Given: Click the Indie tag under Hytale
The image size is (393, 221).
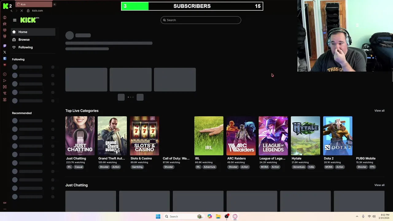Looking at the screenshot, I should (x=311, y=167).
